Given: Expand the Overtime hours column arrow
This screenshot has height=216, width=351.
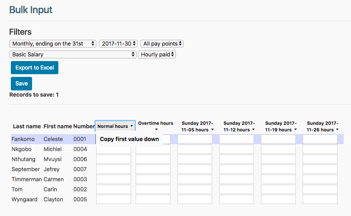Looking at the screenshot, I should [x=156, y=130].
